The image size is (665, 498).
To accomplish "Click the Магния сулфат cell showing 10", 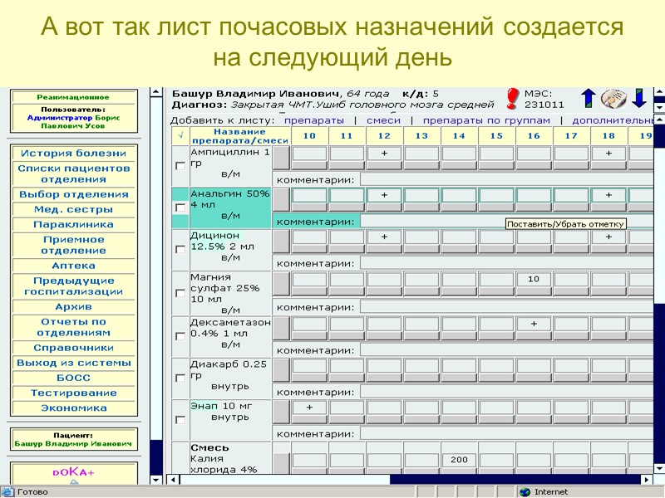I will [x=534, y=279].
